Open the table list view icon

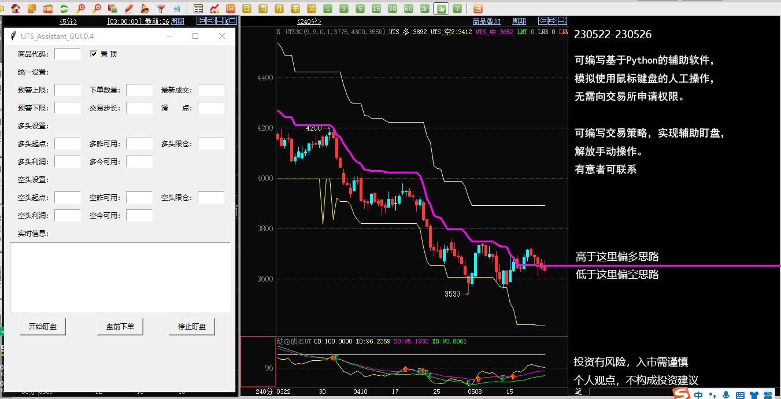[198, 8]
